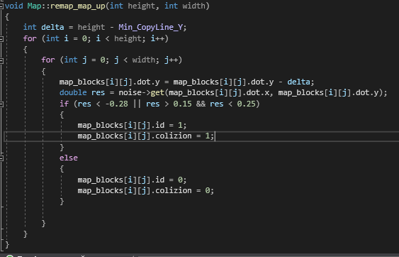Click the value 0.15 in the if condition
This screenshot has height=257, width=399.
click(x=182, y=104)
